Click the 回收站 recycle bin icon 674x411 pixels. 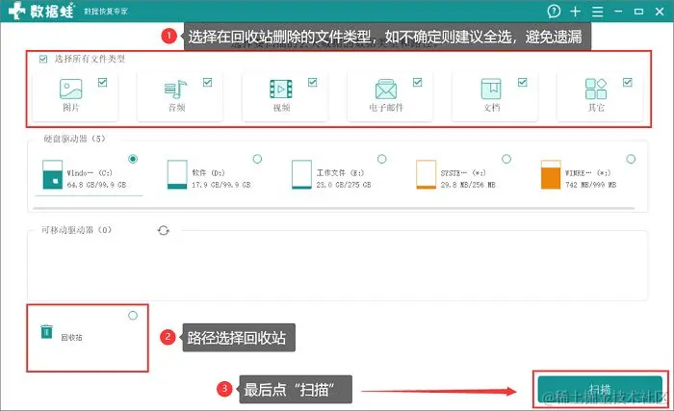click(x=46, y=331)
